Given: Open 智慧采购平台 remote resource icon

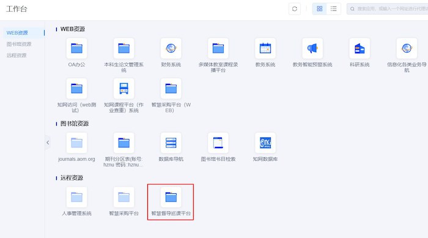Looking at the screenshot, I should pyautogui.click(x=124, y=197).
